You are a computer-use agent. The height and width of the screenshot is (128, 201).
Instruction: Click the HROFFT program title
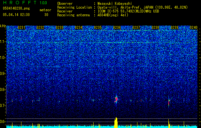point(20,3)
